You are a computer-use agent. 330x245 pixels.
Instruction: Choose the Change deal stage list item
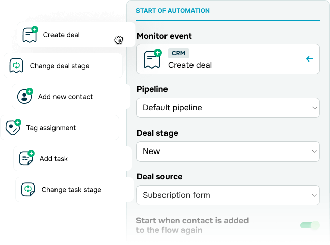tap(63, 66)
